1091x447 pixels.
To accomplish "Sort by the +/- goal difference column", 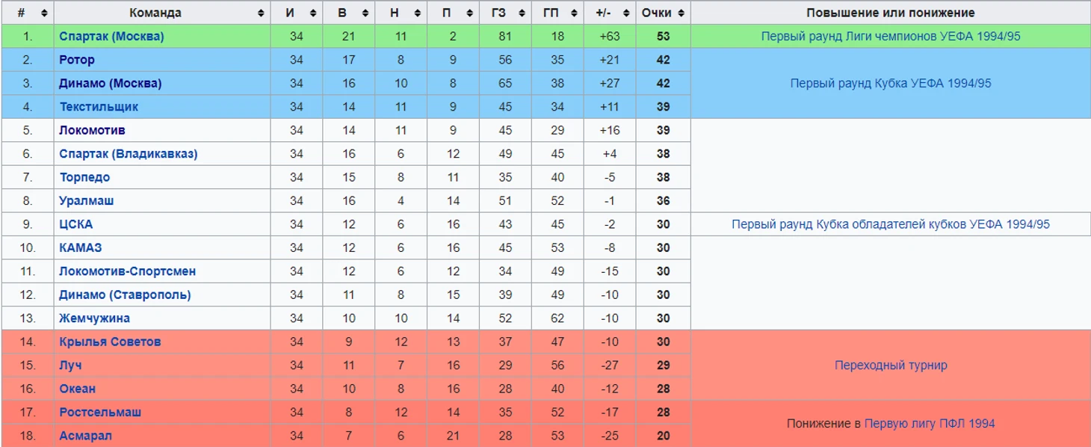I will [625, 13].
